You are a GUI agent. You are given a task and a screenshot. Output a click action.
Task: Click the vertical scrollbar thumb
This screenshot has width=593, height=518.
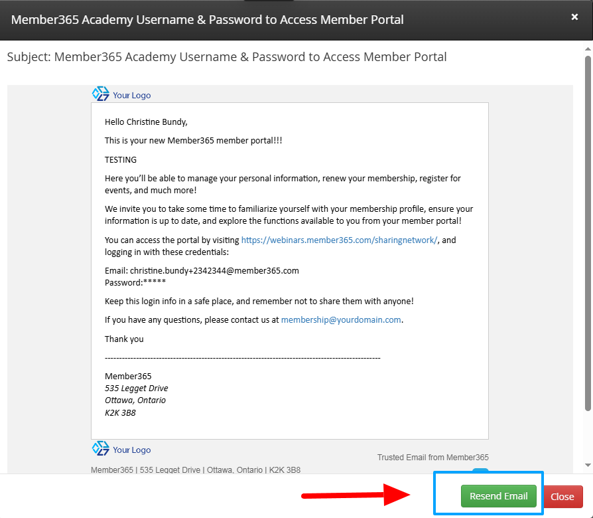[588, 232]
